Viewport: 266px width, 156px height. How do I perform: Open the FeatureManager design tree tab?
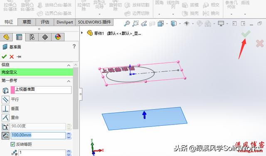(x=6, y=37)
